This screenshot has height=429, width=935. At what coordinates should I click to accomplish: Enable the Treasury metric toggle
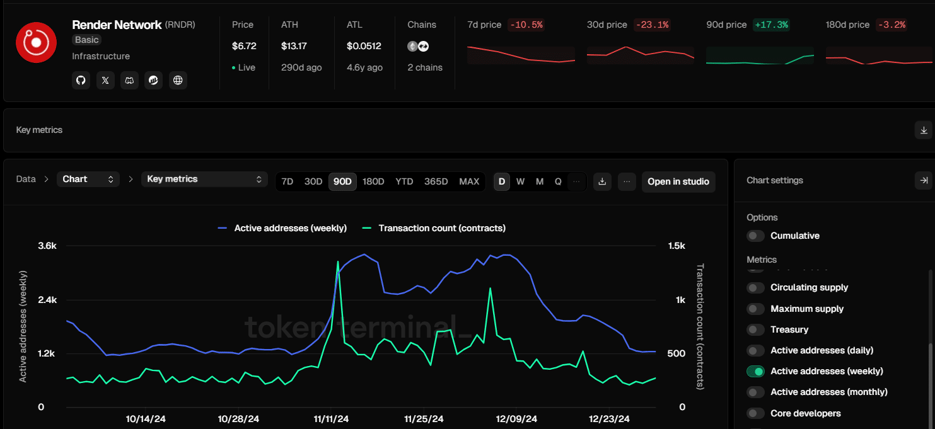(x=755, y=329)
